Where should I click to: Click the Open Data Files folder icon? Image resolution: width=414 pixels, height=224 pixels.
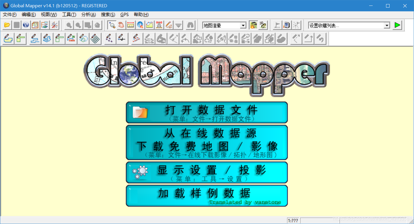7,25
